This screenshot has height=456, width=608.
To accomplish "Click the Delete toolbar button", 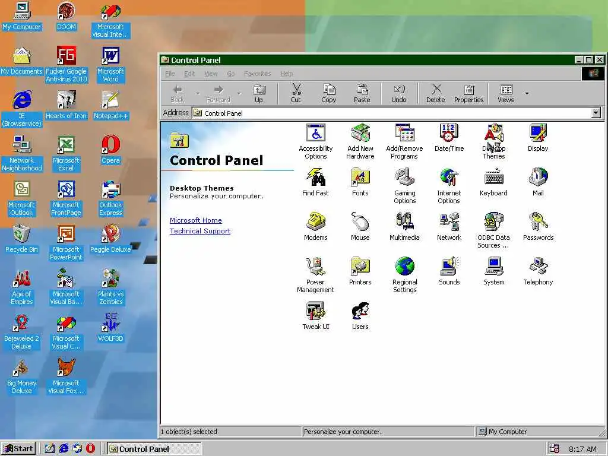I will 435,94.
